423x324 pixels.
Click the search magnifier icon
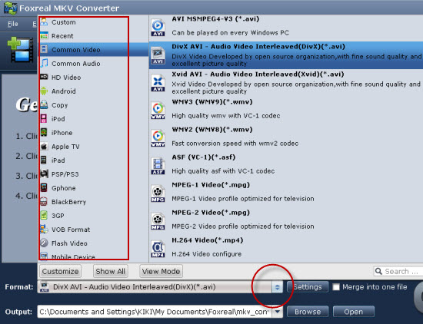pos(378,271)
